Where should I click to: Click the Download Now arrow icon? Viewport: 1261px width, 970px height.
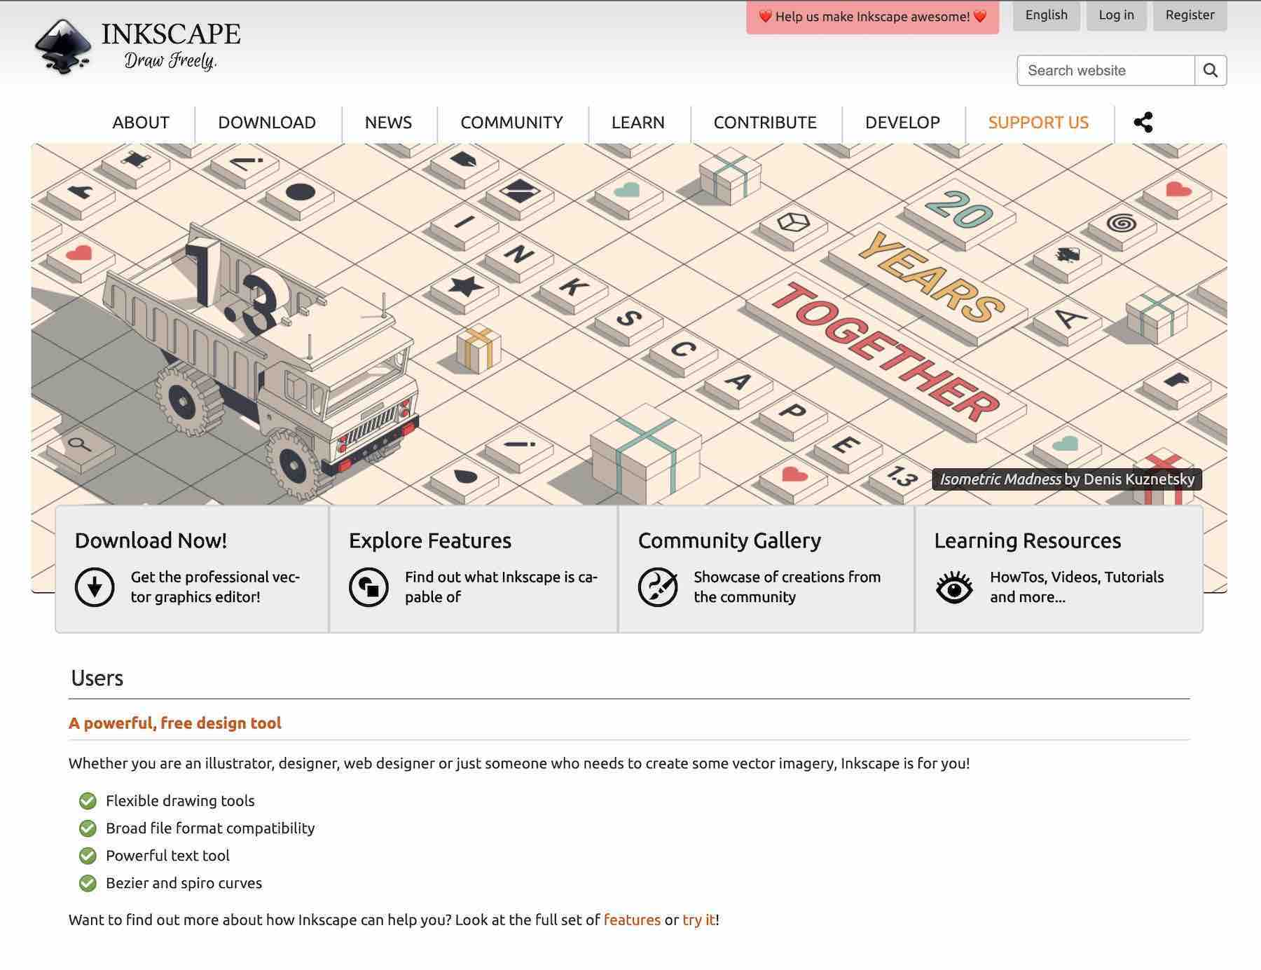93,587
